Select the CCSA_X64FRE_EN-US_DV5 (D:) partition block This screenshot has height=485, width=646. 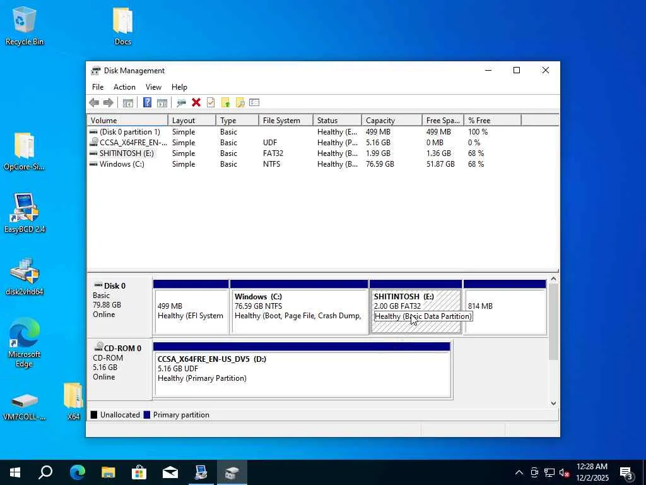(x=302, y=370)
